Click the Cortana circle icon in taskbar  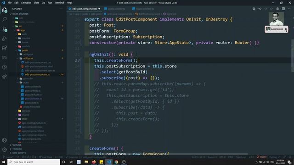click(63, 162)
